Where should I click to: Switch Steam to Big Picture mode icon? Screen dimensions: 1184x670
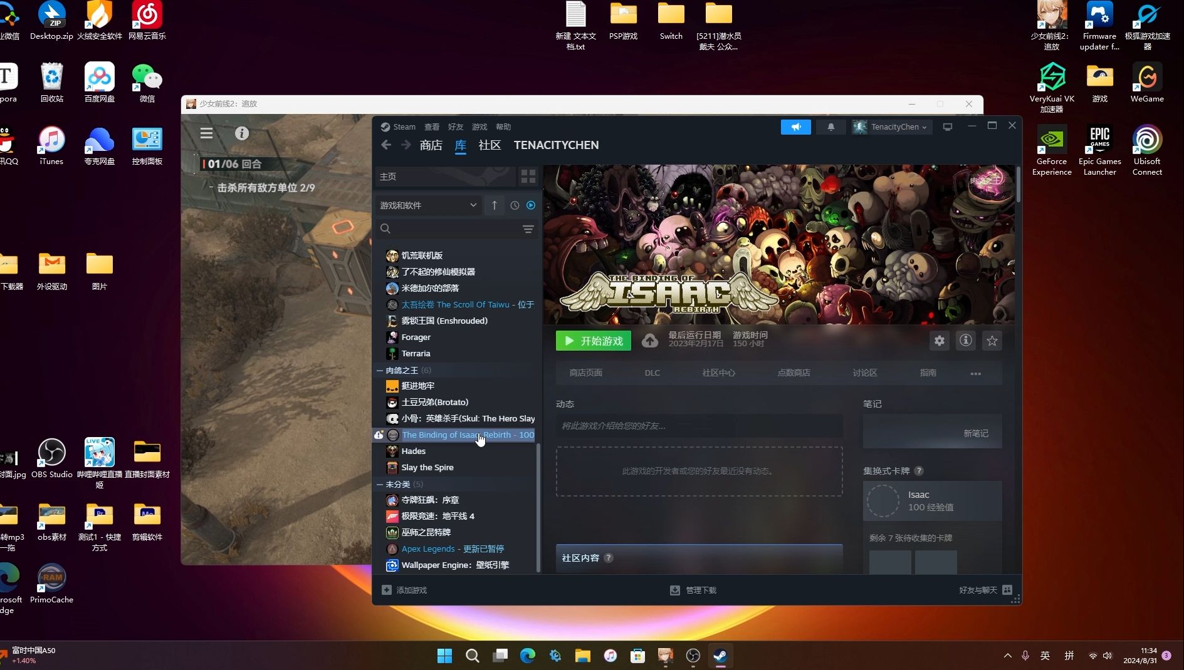coord(948,127)
